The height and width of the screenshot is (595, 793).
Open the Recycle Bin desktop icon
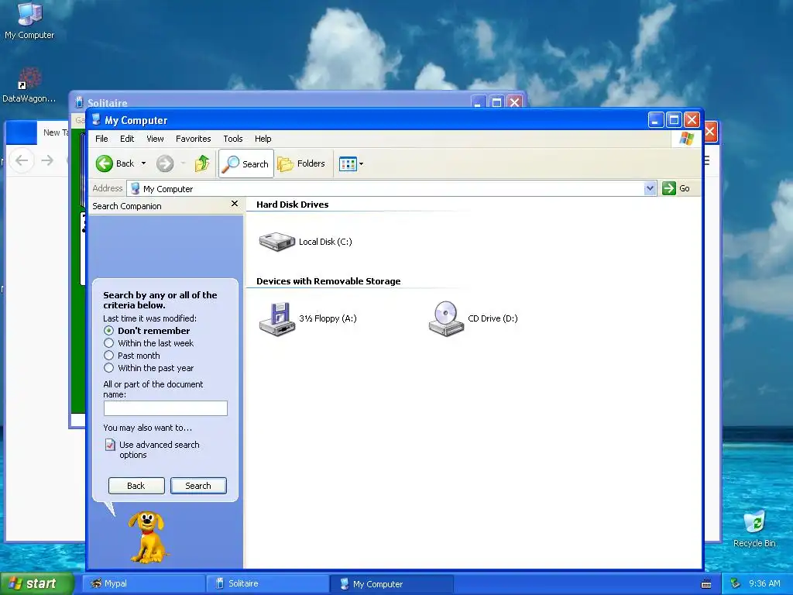click(754, 529)
